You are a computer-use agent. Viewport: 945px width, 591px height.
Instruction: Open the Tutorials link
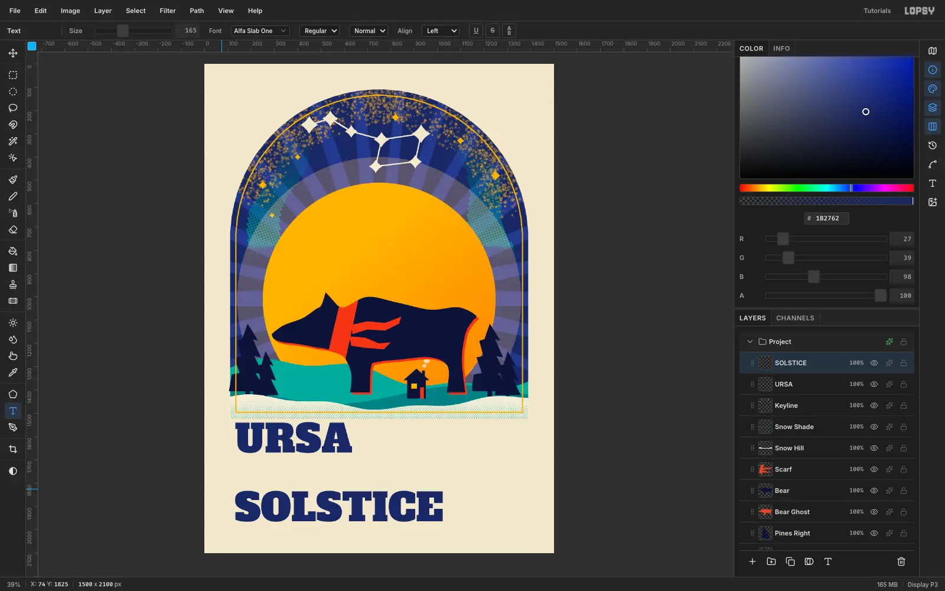(x=877, y=11)
